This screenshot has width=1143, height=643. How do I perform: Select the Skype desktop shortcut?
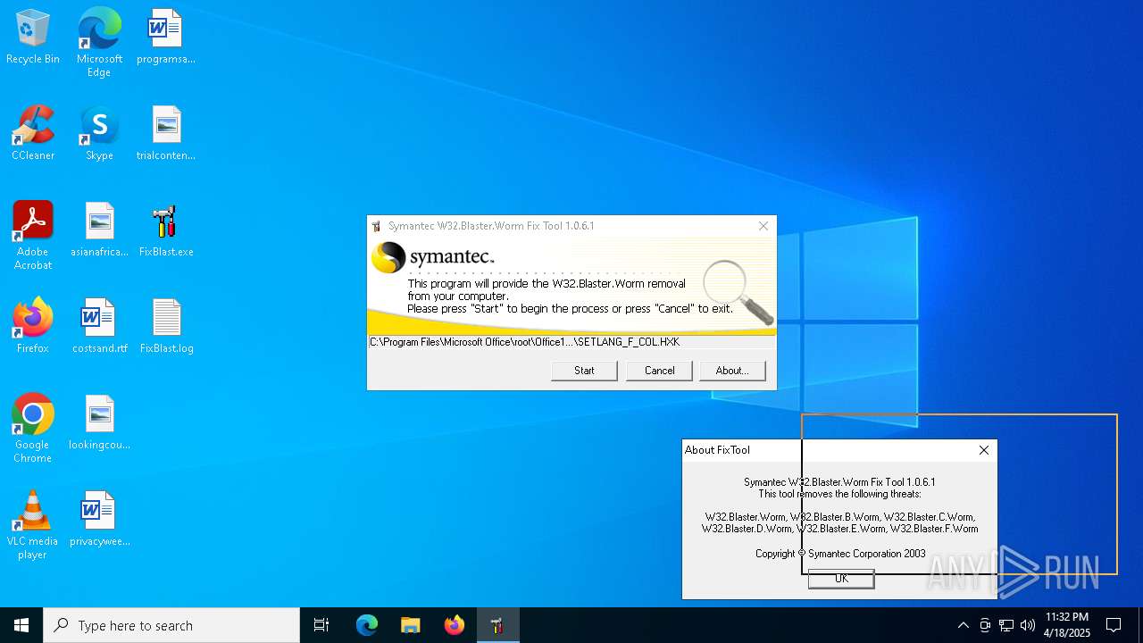click(x=99, y=134)
